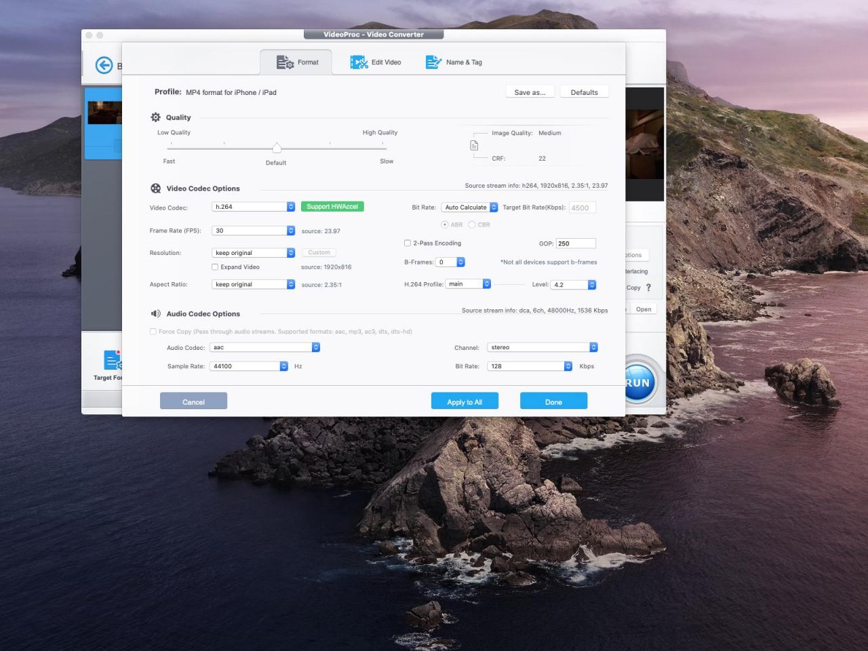Click the Custom resolution button

pyautogui.click(x=319, y=252)
